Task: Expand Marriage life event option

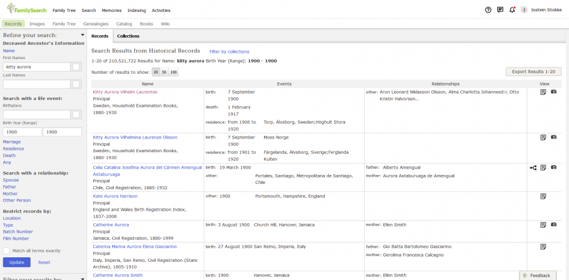Action: [x=12, y=142]
